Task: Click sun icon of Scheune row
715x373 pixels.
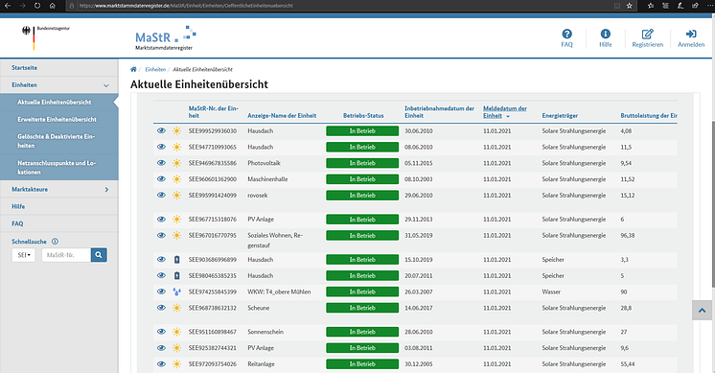Action: [x=177, y=308]
